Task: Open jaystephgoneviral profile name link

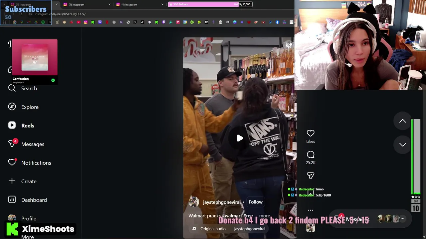Action: tap(222, 202)
